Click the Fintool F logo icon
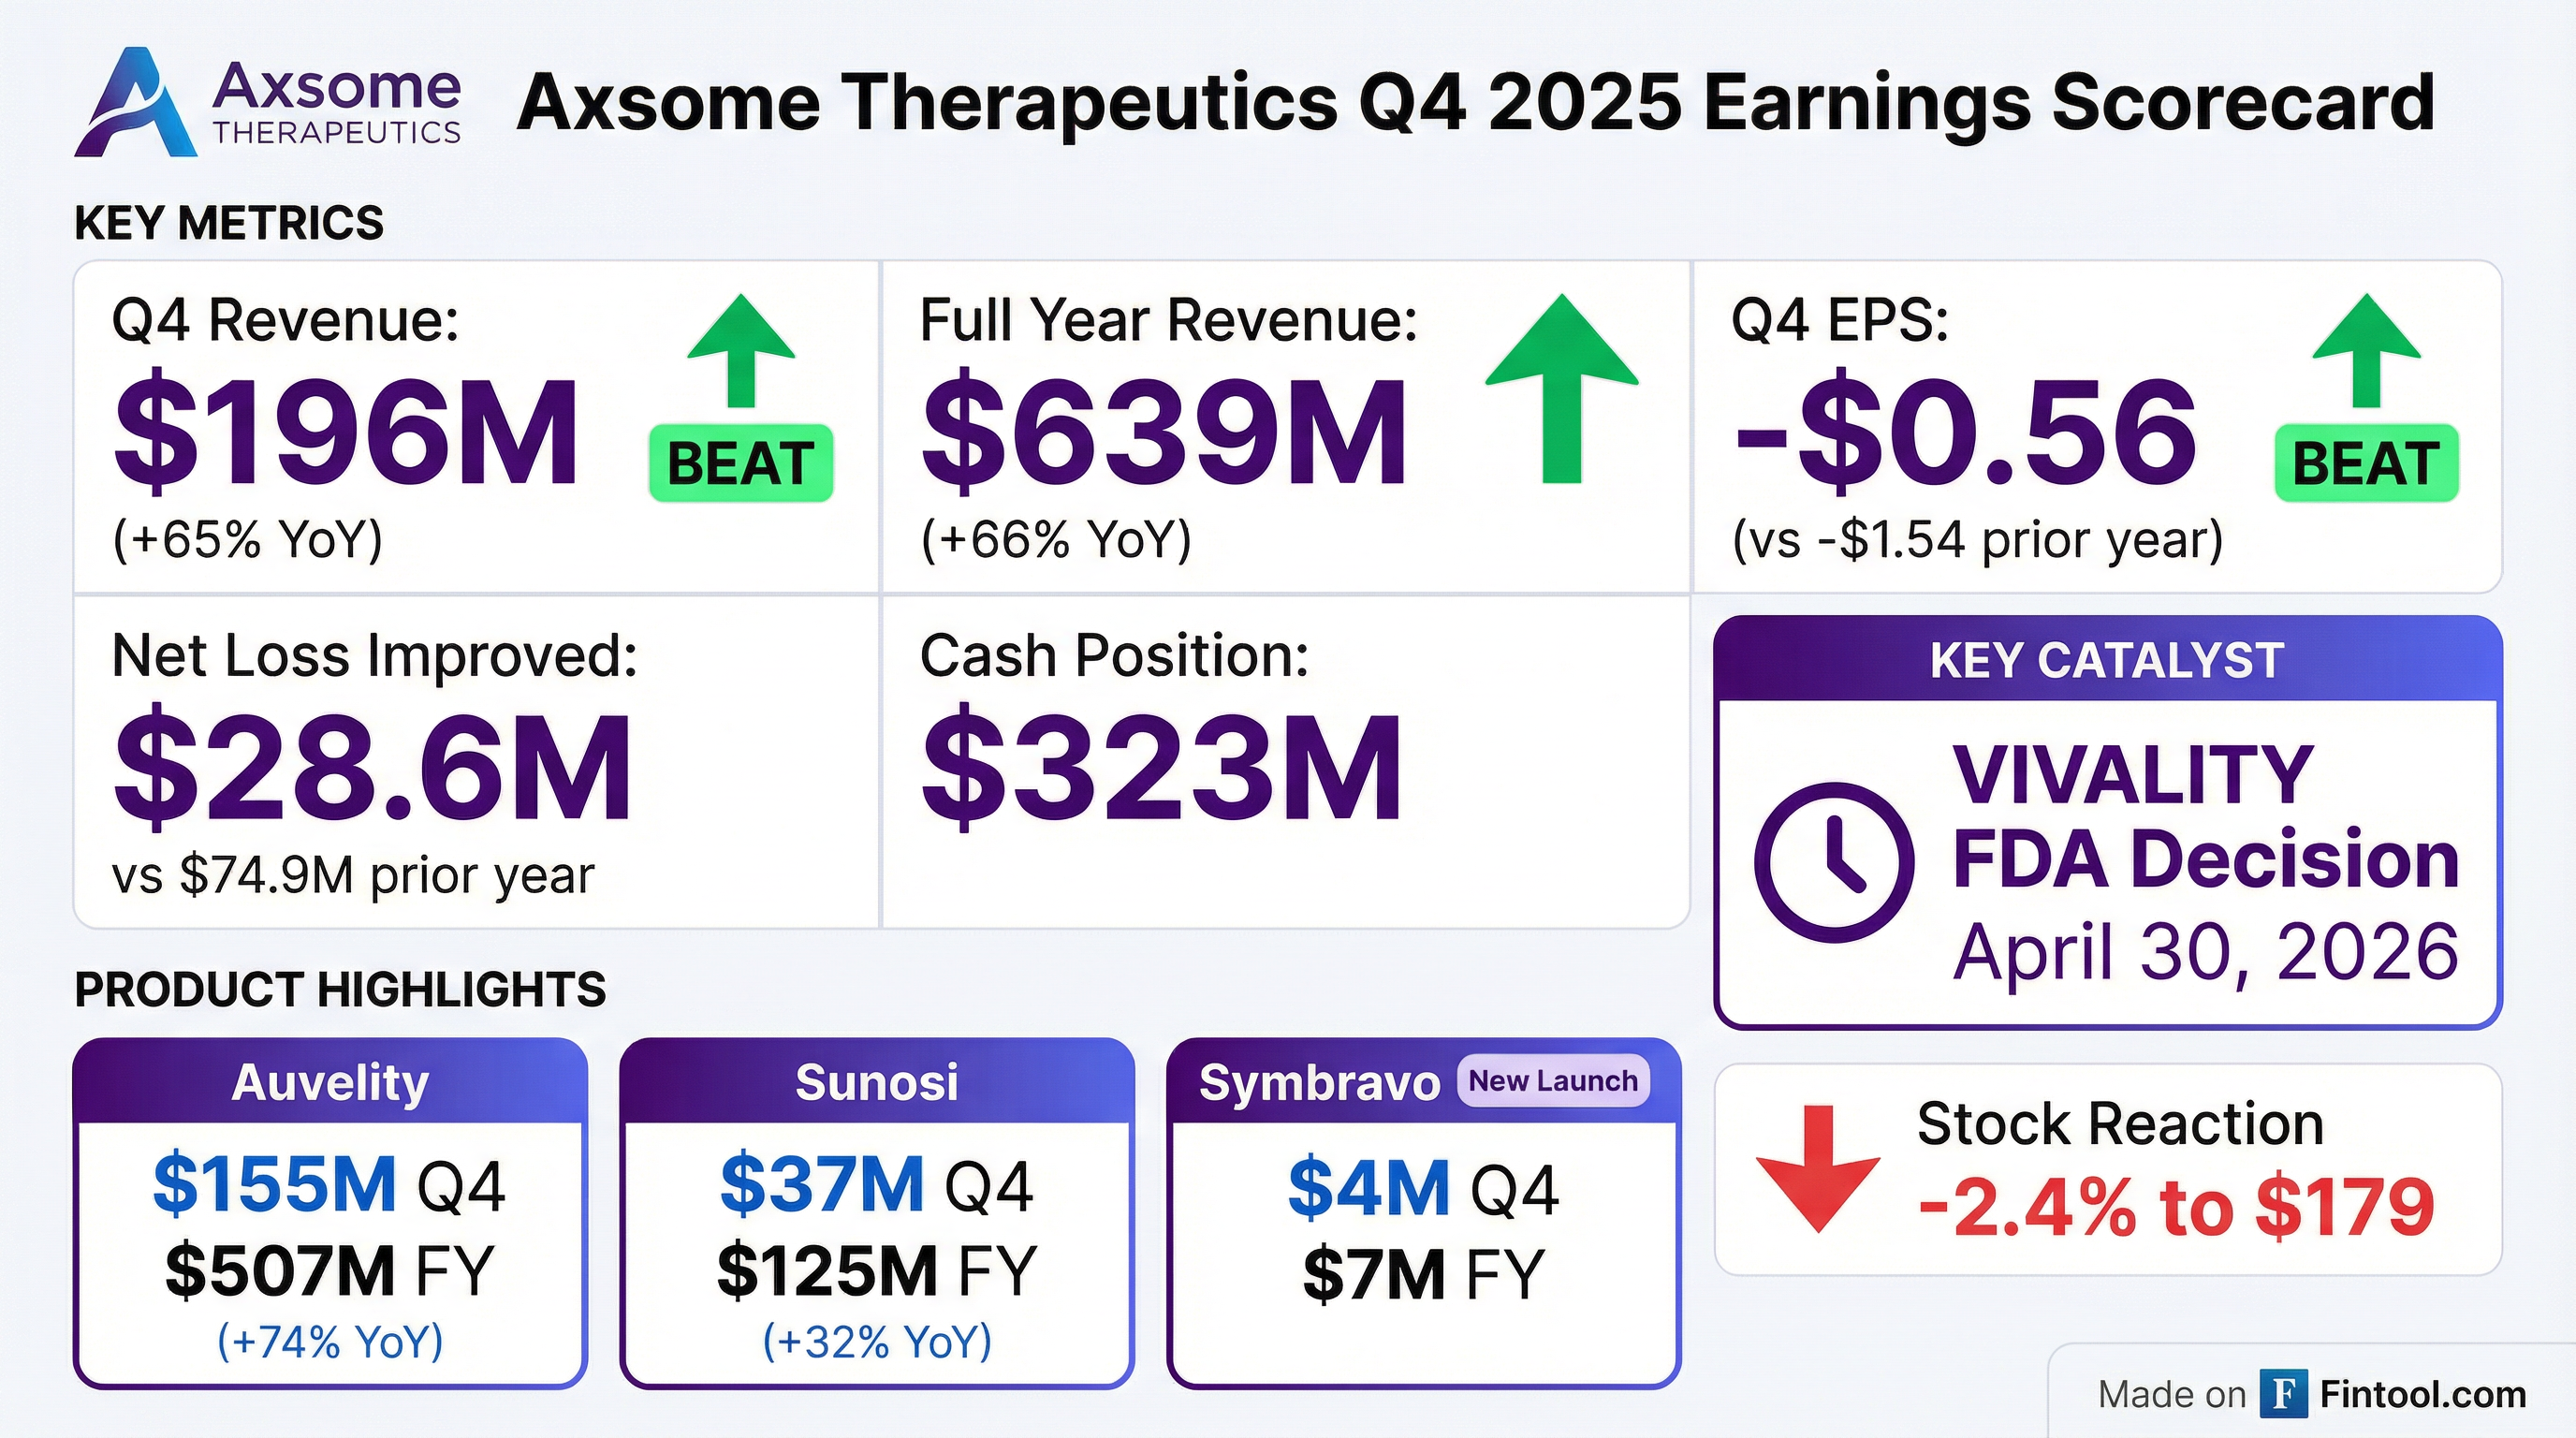 2283,1394
